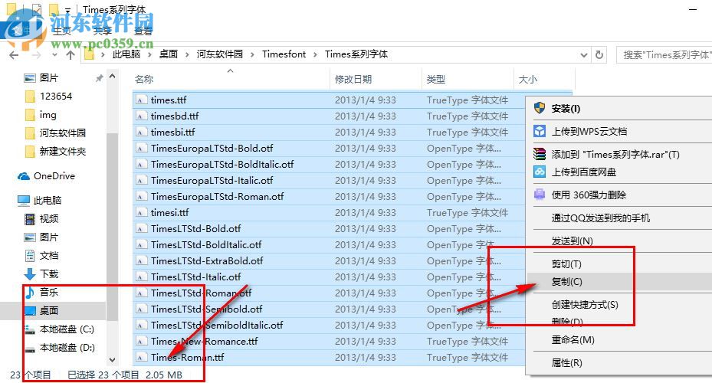712x383 pixels.
Task: Expand the chevron after 此电脑 in breadcrumb
Action: click(x=149, y=55)
